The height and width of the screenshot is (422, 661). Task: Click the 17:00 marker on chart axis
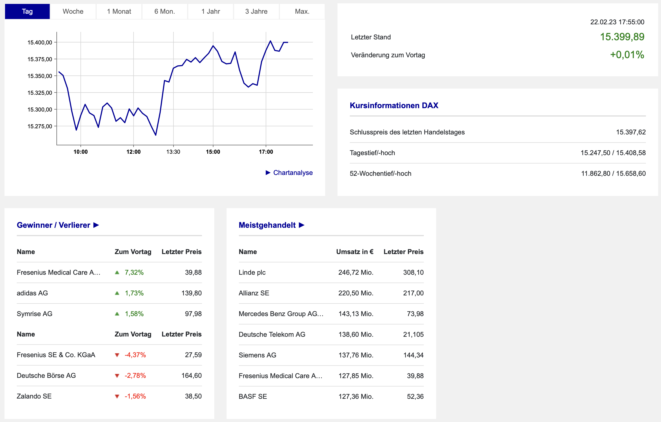click(x=266, y=152)
